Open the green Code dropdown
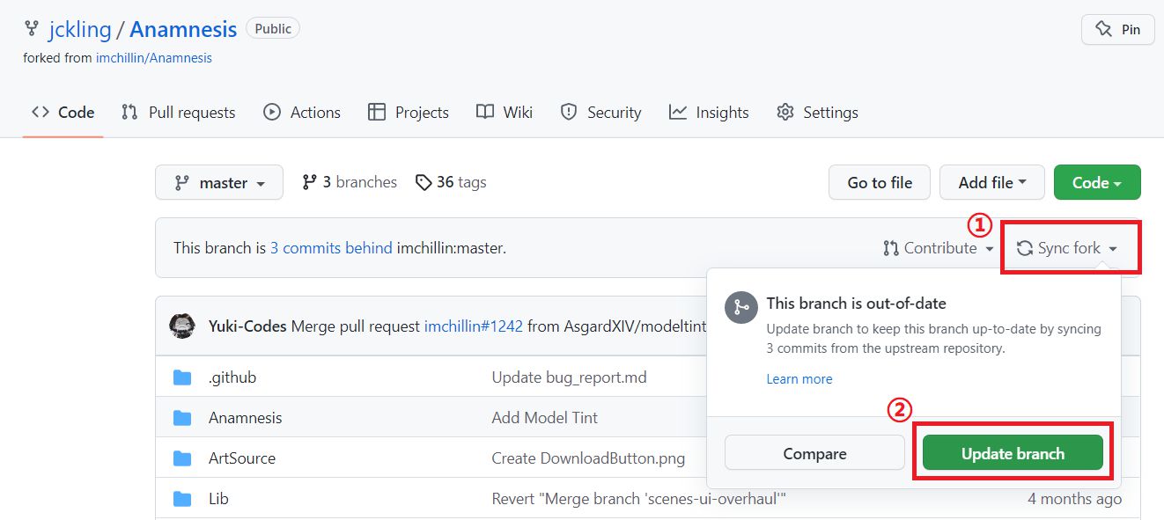1164x520 pixels. pos(1097,182)
